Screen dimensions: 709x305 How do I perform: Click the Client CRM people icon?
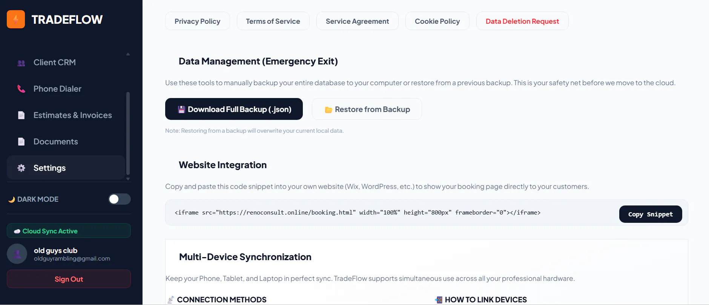[x=21, y=63]
